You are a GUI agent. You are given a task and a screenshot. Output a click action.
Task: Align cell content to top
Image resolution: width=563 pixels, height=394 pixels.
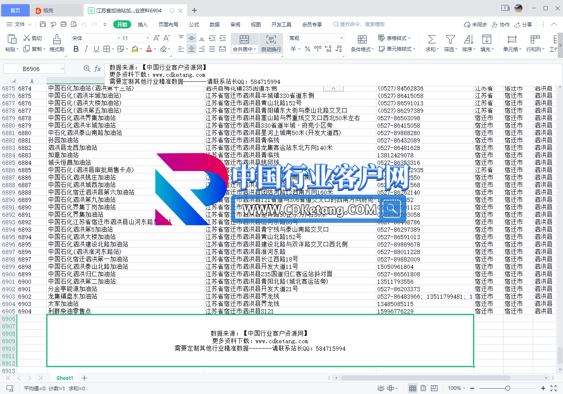coord(181,38)
